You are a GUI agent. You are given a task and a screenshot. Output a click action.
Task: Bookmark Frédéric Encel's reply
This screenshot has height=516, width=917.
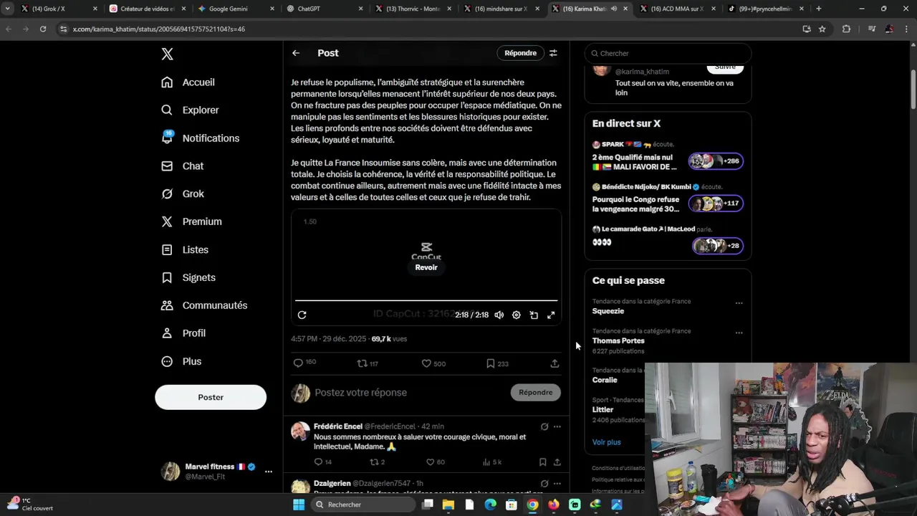click(x=542, y=462)
